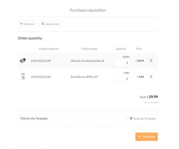Open the Fact Electric bulb product thumbnail
179x149 pixels.
point(23,77)
